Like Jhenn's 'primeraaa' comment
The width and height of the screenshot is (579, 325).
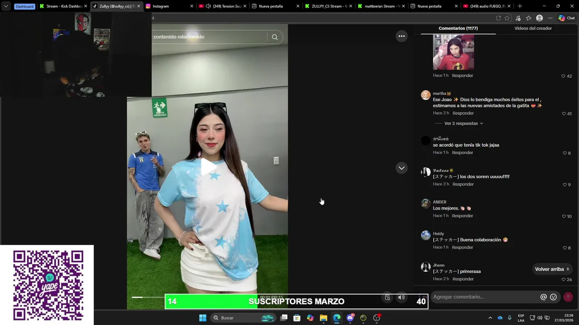tap(563, 279)
